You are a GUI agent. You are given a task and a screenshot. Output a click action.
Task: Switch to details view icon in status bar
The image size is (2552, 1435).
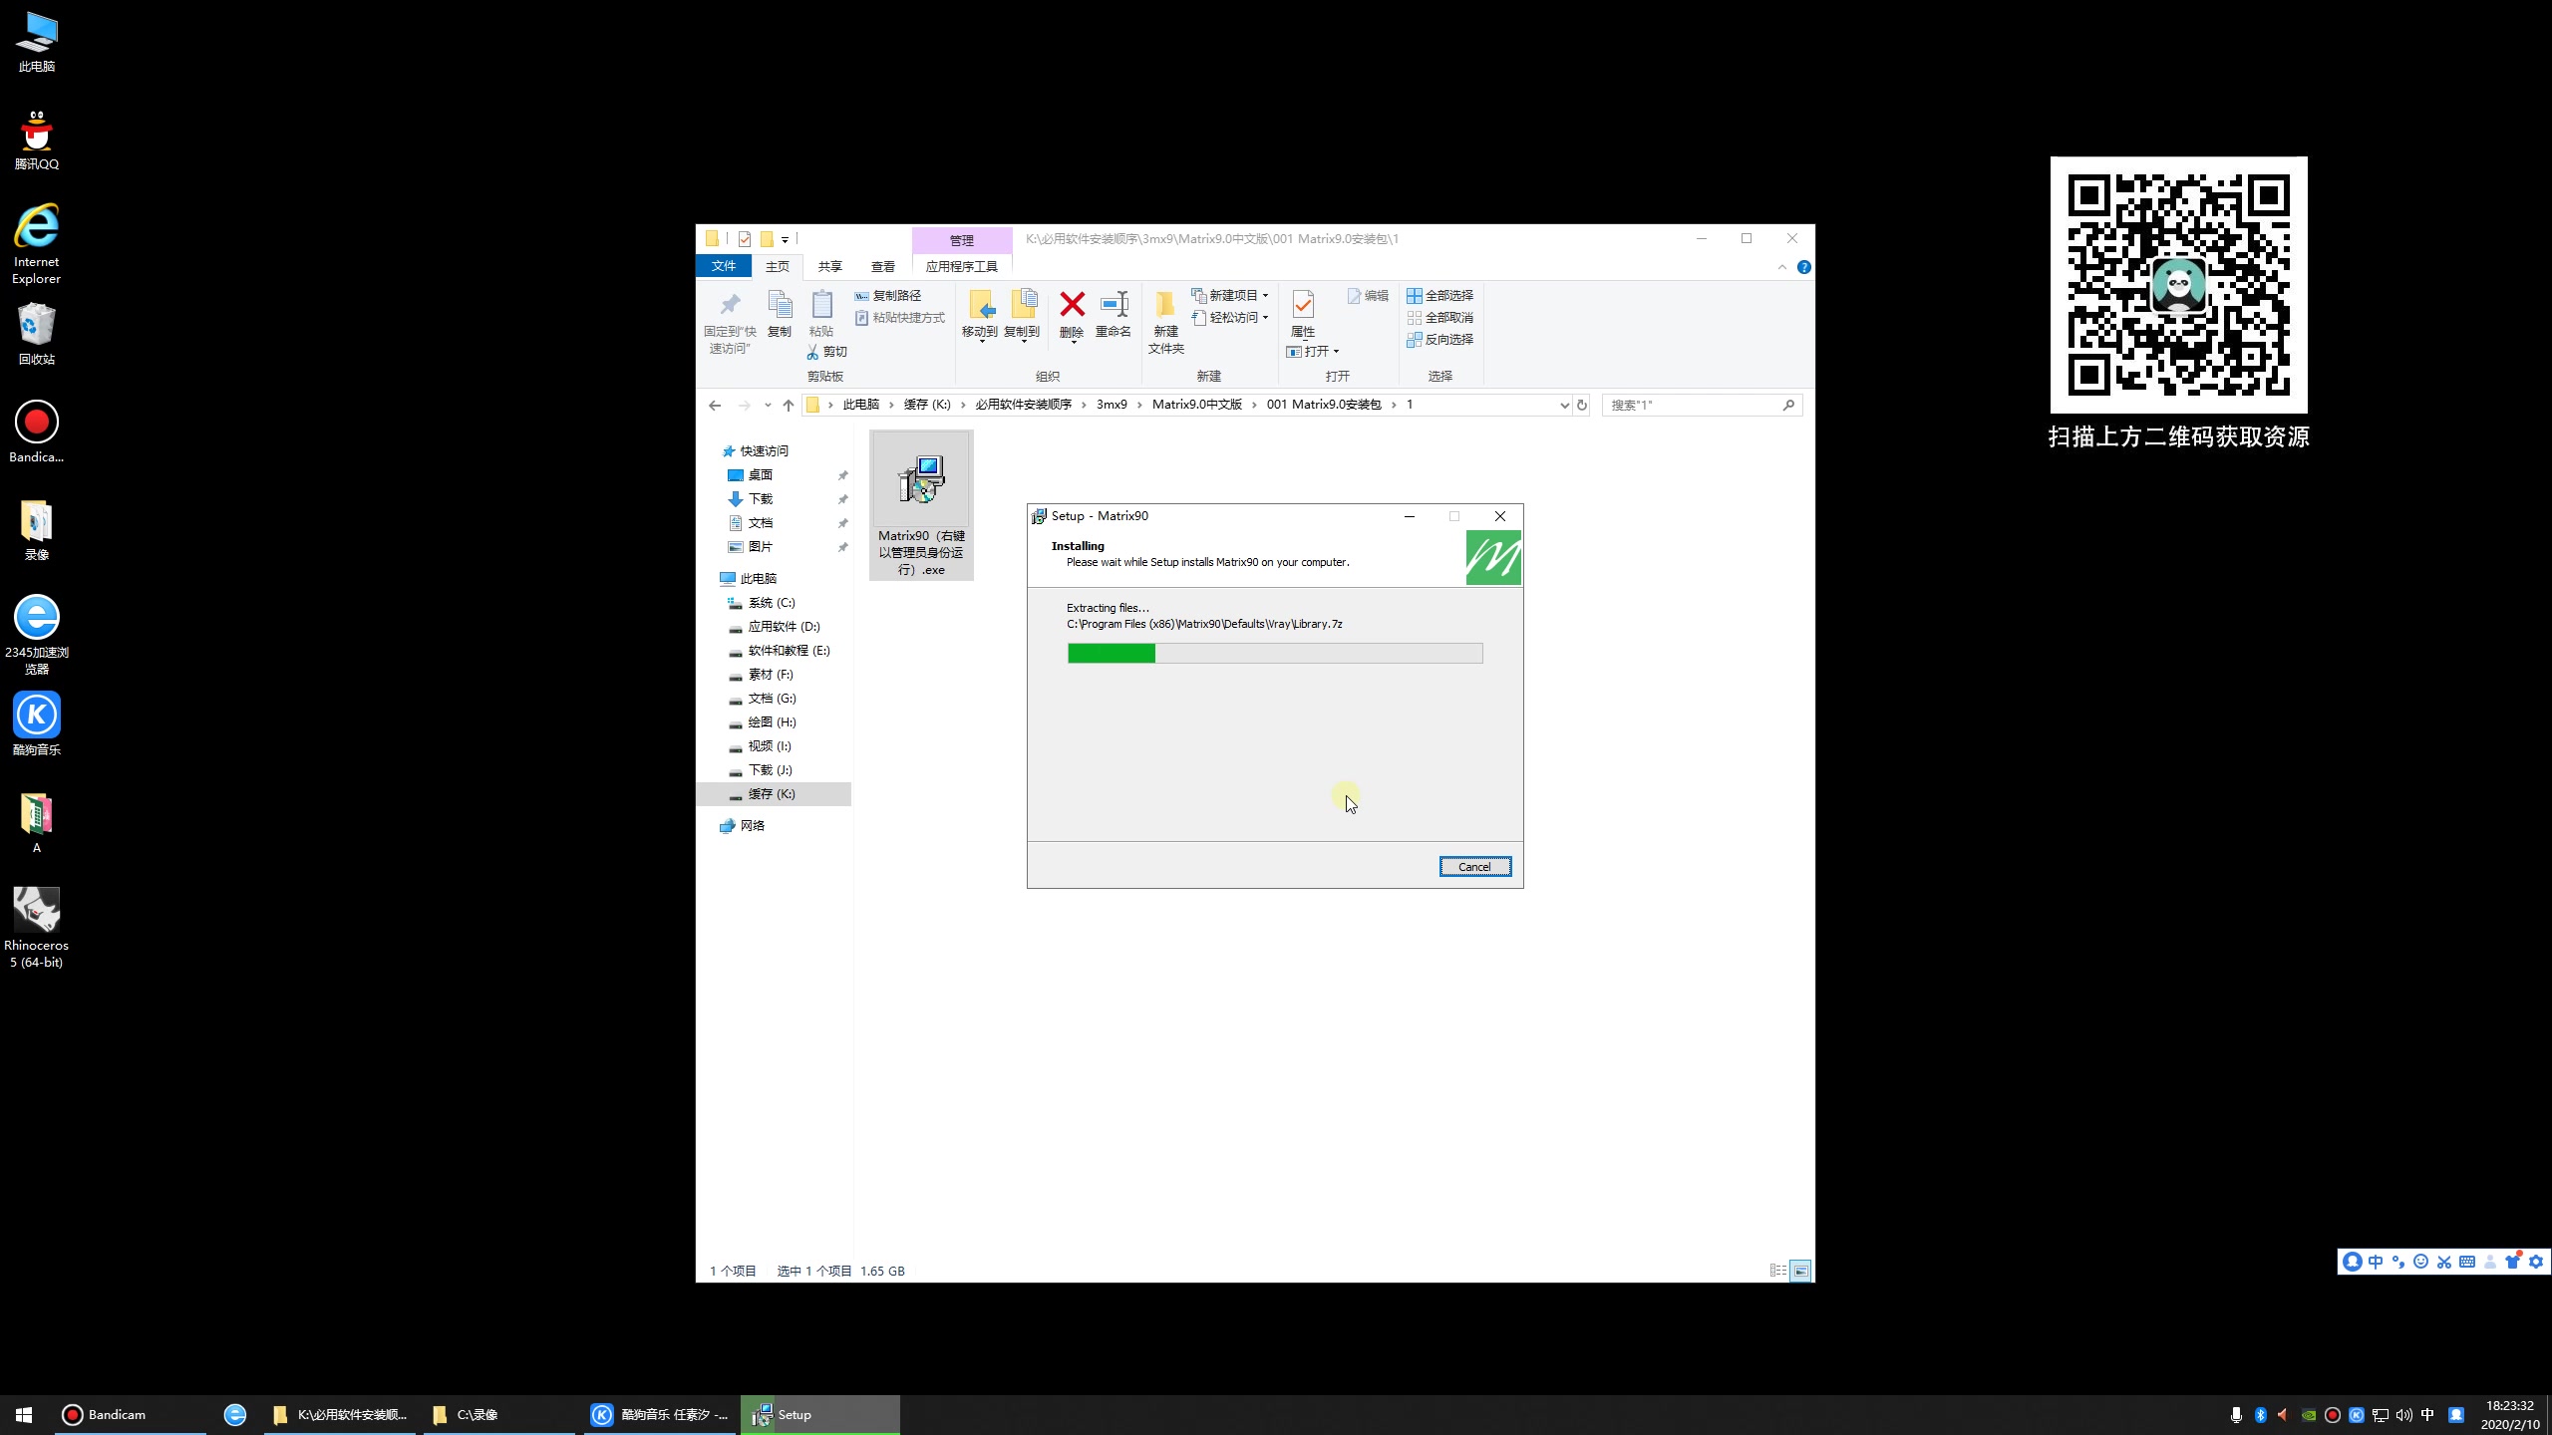click(1777, 1271)
